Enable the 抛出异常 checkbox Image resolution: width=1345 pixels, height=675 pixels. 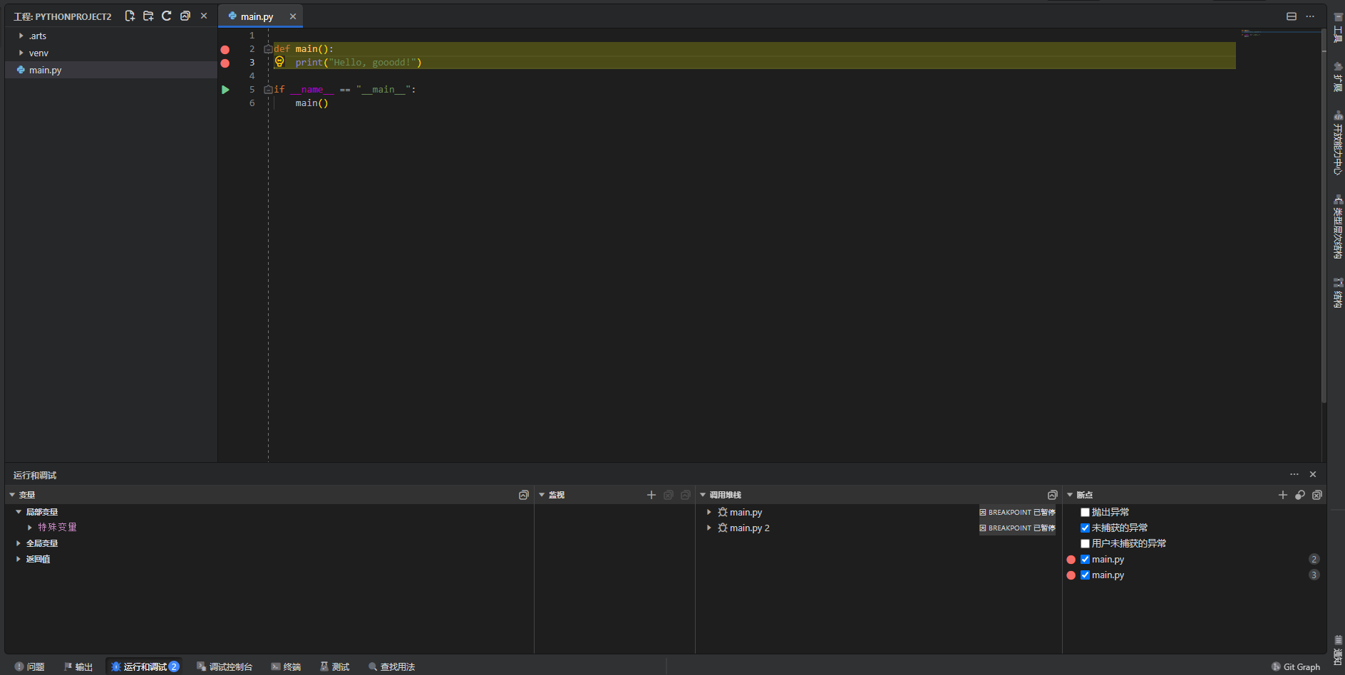pos(1085,512)
